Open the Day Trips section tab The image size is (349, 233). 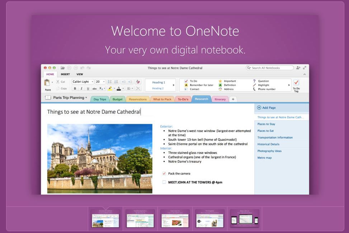pos(100,99)
